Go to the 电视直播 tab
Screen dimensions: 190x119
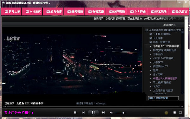pos(95,11)
